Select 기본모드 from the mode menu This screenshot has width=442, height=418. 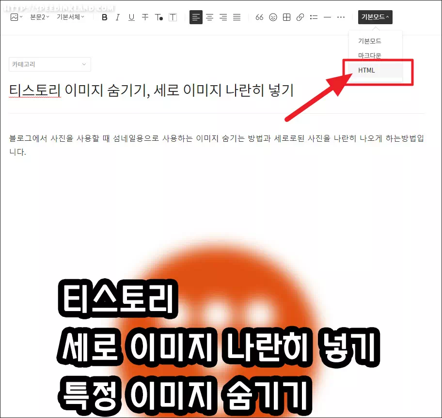pos(376,41)
